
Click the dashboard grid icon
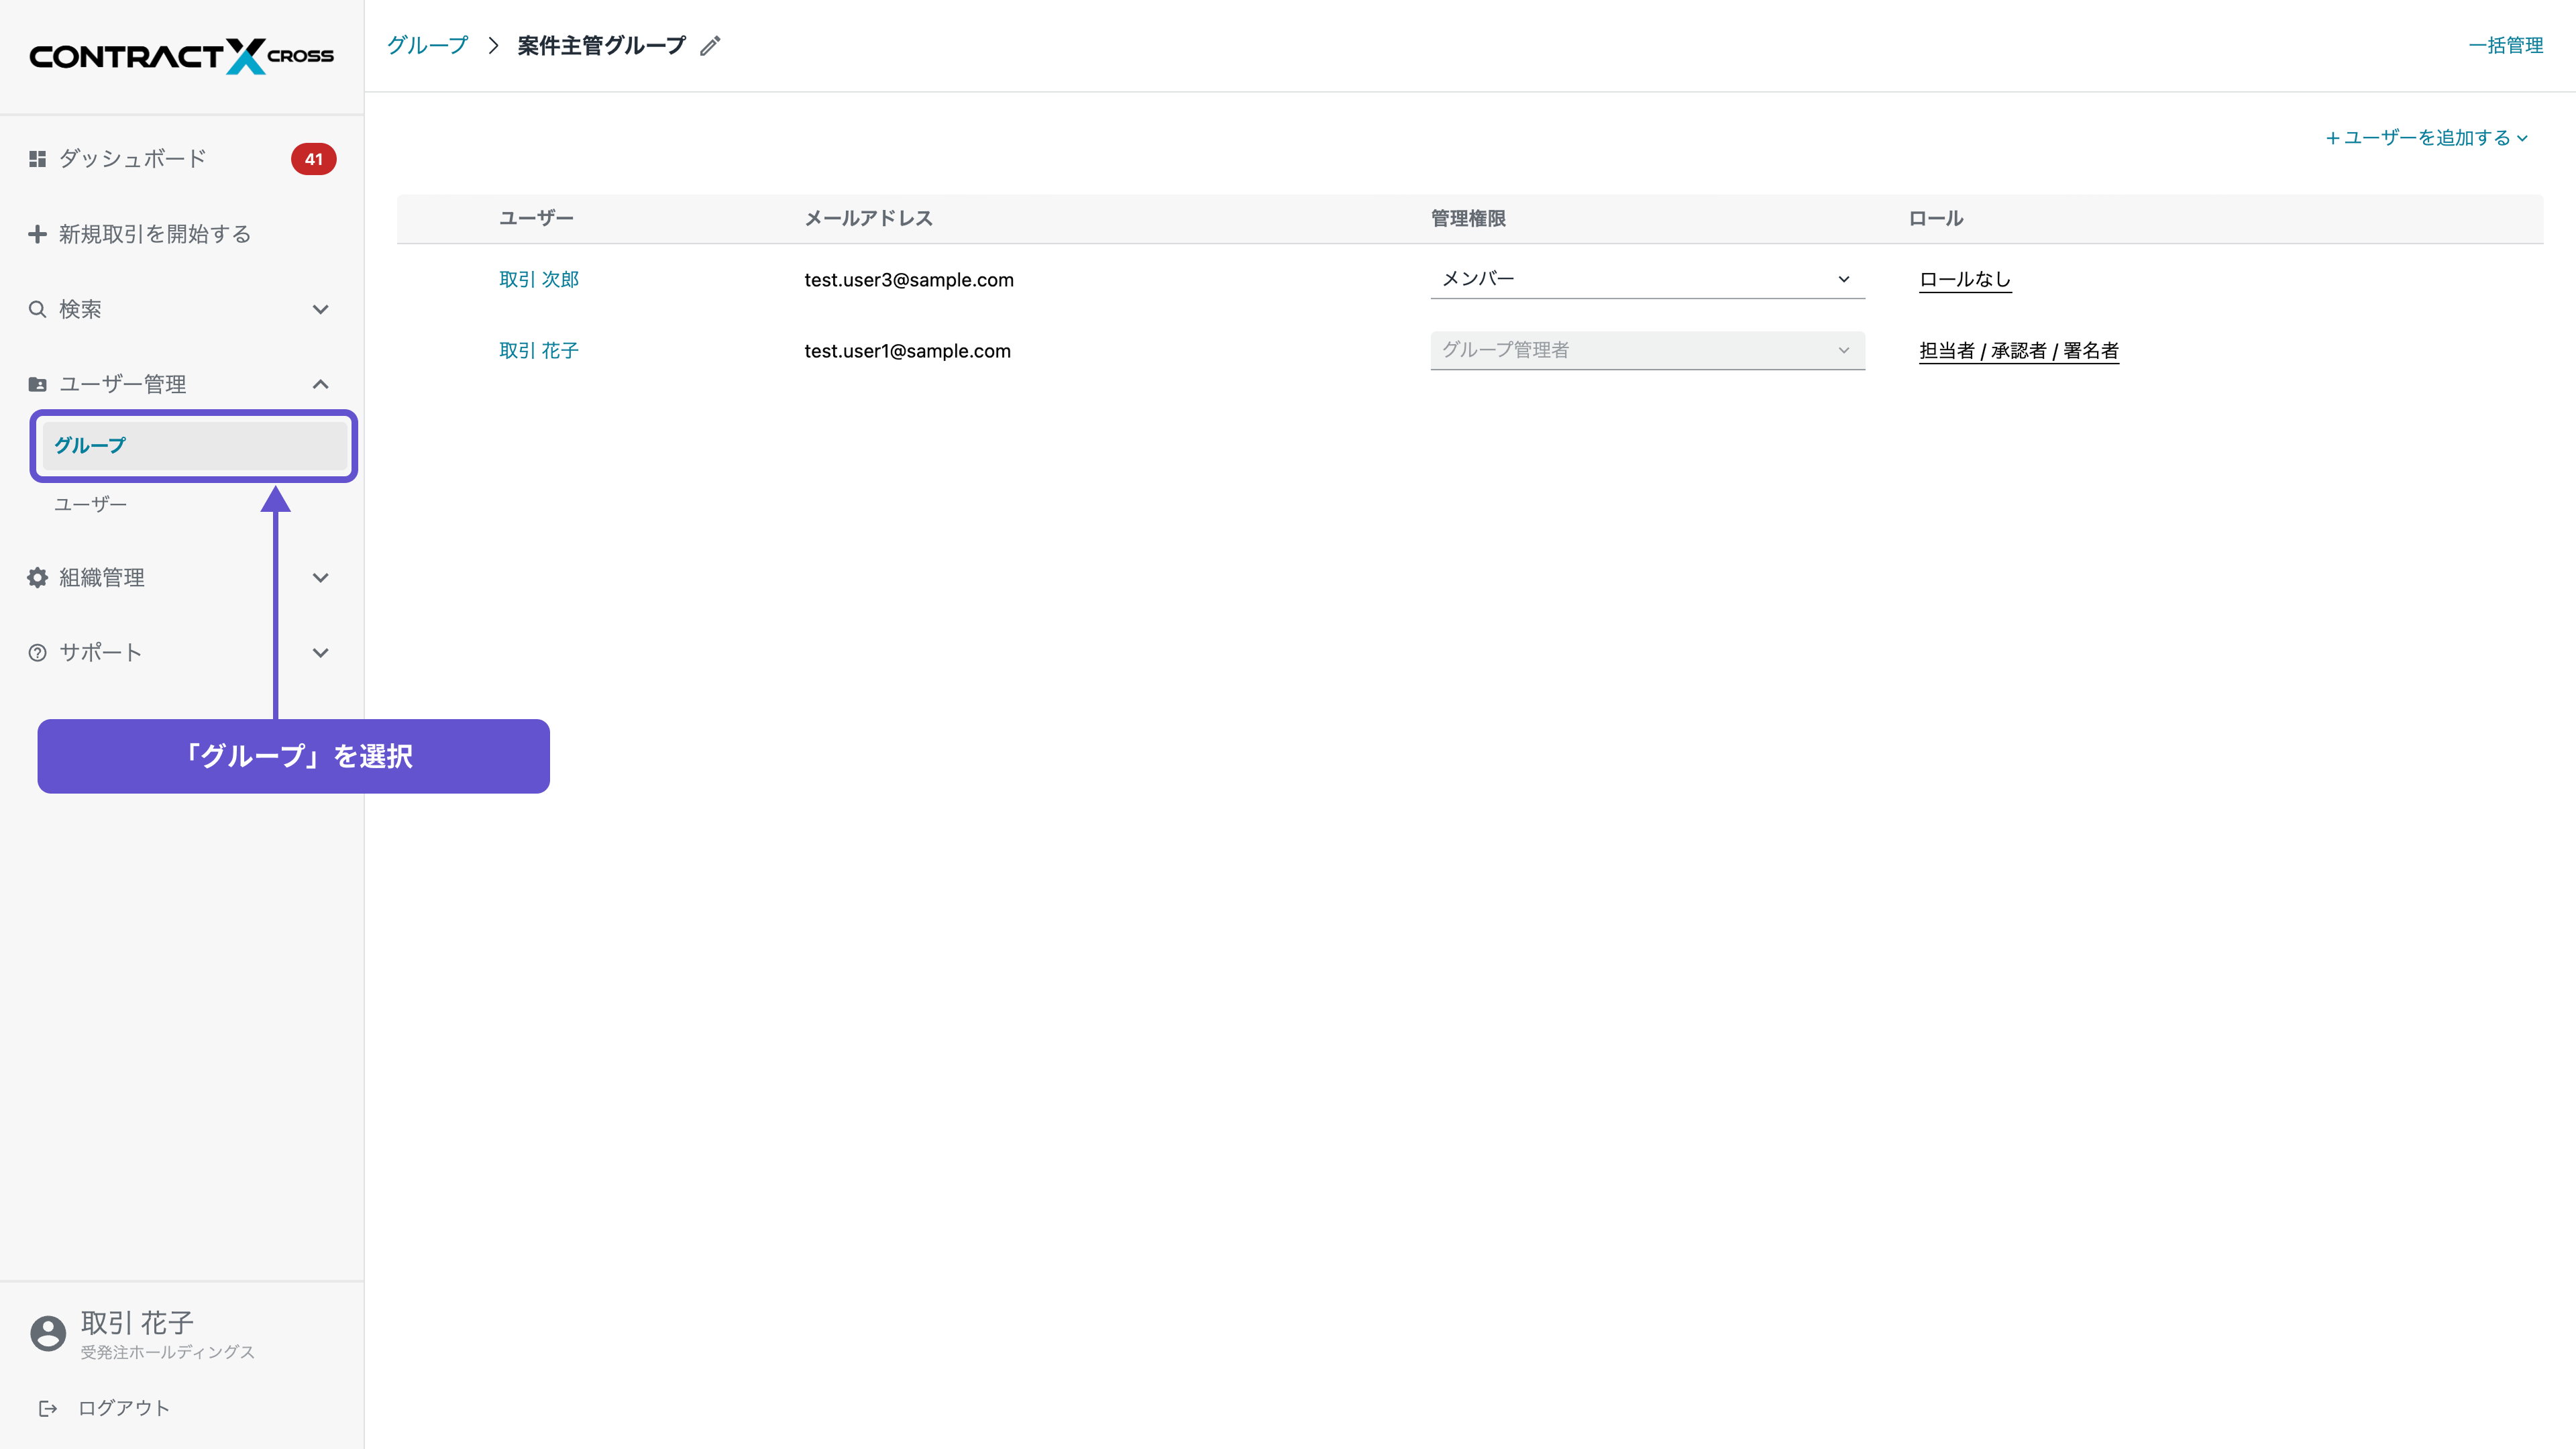point(37,159)
